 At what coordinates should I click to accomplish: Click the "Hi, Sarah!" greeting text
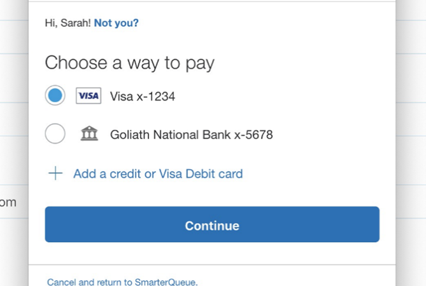(68, 24)
